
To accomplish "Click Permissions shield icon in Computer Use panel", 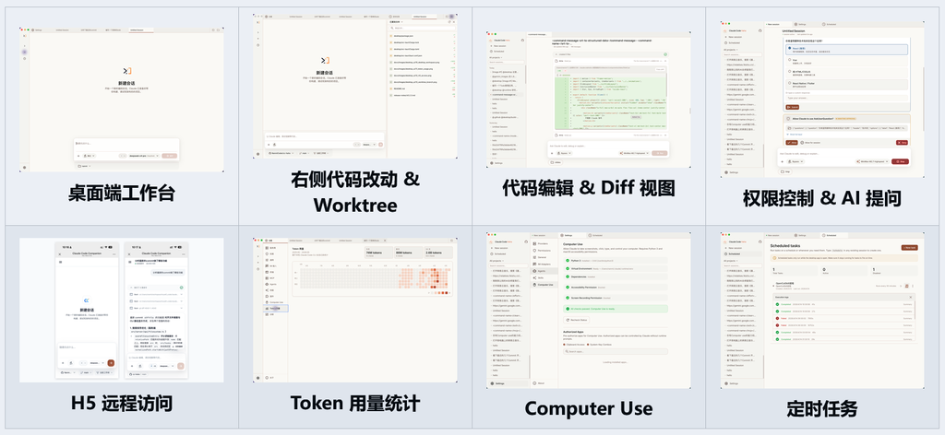I will 534,251.
